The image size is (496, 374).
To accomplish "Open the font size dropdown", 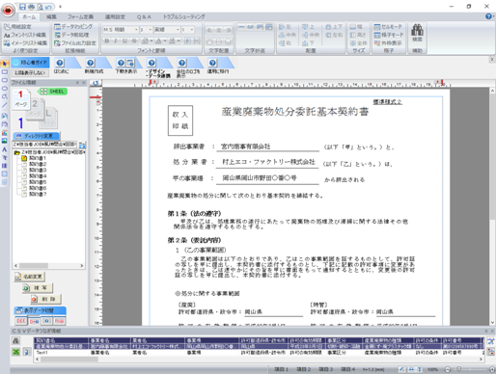I will click(150, 30).
